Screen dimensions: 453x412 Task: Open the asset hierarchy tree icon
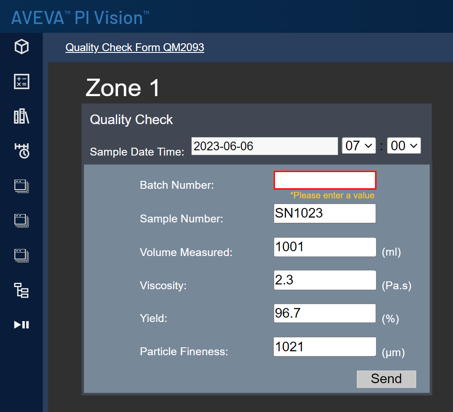(21, 290)
